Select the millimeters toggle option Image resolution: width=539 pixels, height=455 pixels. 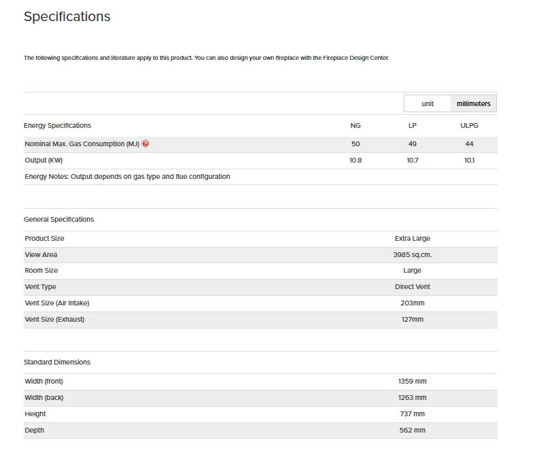[x=473, y=103]
